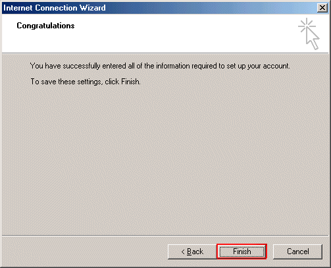Click the word account in the message
The width and height of the screenshot is (331, 268).
click(276, 66)
